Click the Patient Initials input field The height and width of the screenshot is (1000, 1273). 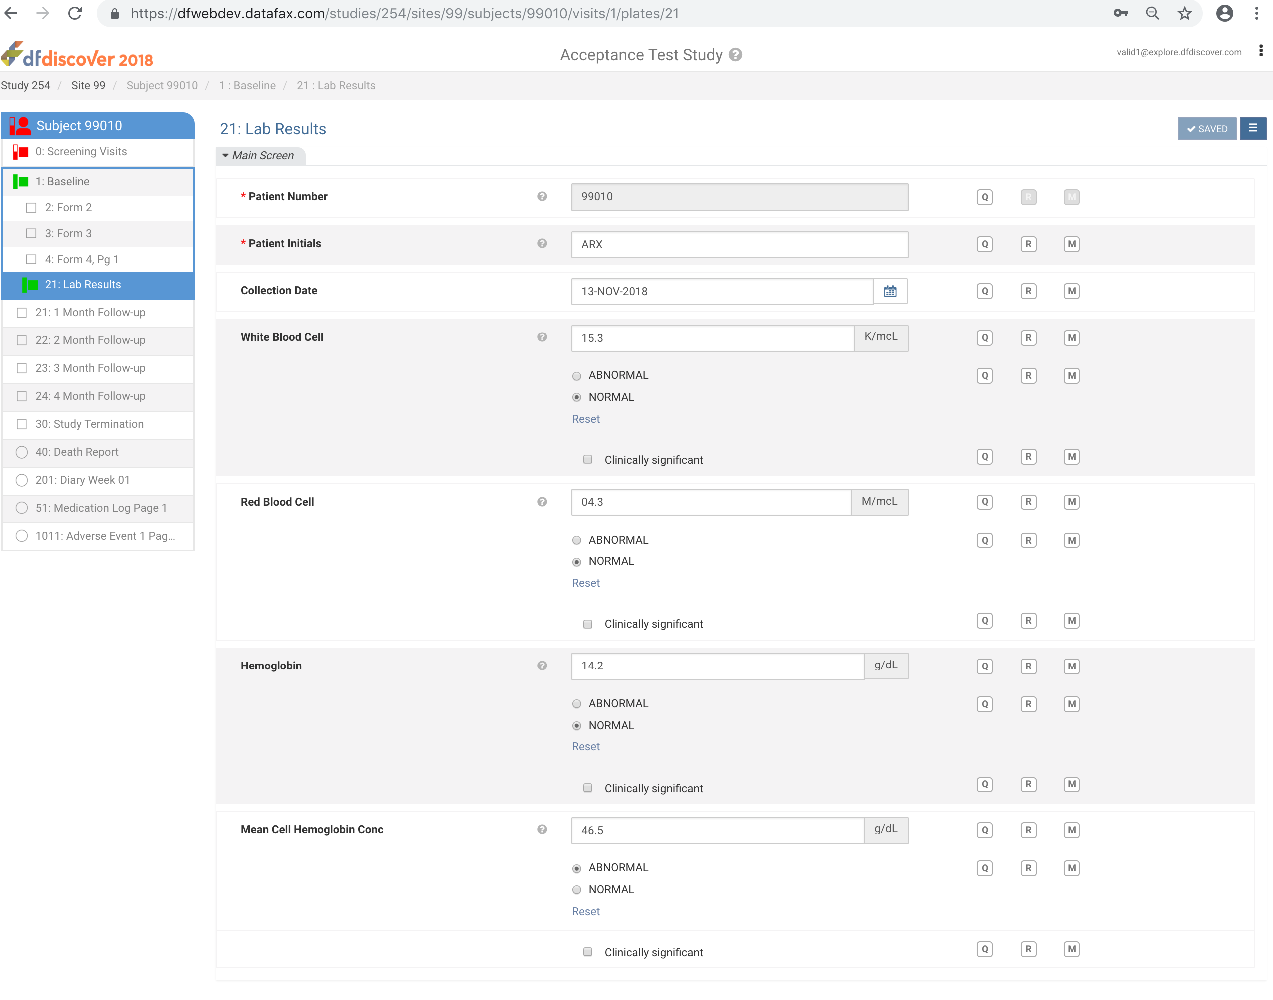(739, 244)
